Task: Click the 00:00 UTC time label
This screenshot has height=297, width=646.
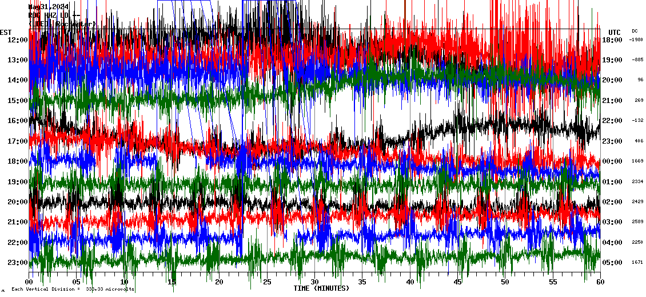Action: (612, 161)
